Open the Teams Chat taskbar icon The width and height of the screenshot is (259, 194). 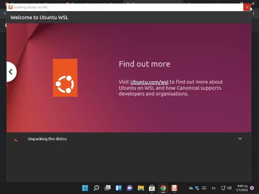click(130, 188)
